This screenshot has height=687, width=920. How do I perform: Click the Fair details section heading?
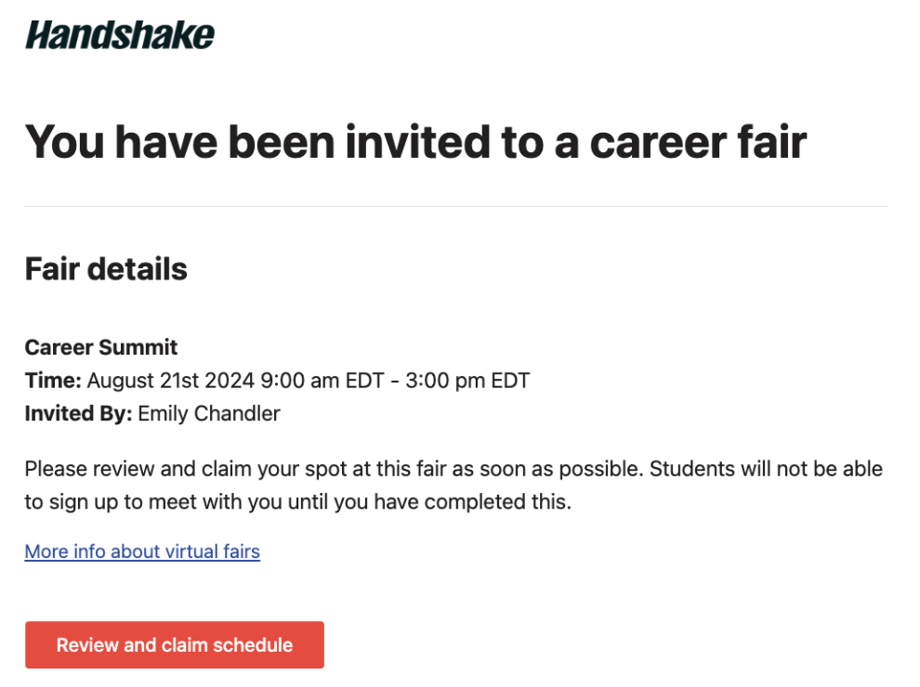pos(106,269)
